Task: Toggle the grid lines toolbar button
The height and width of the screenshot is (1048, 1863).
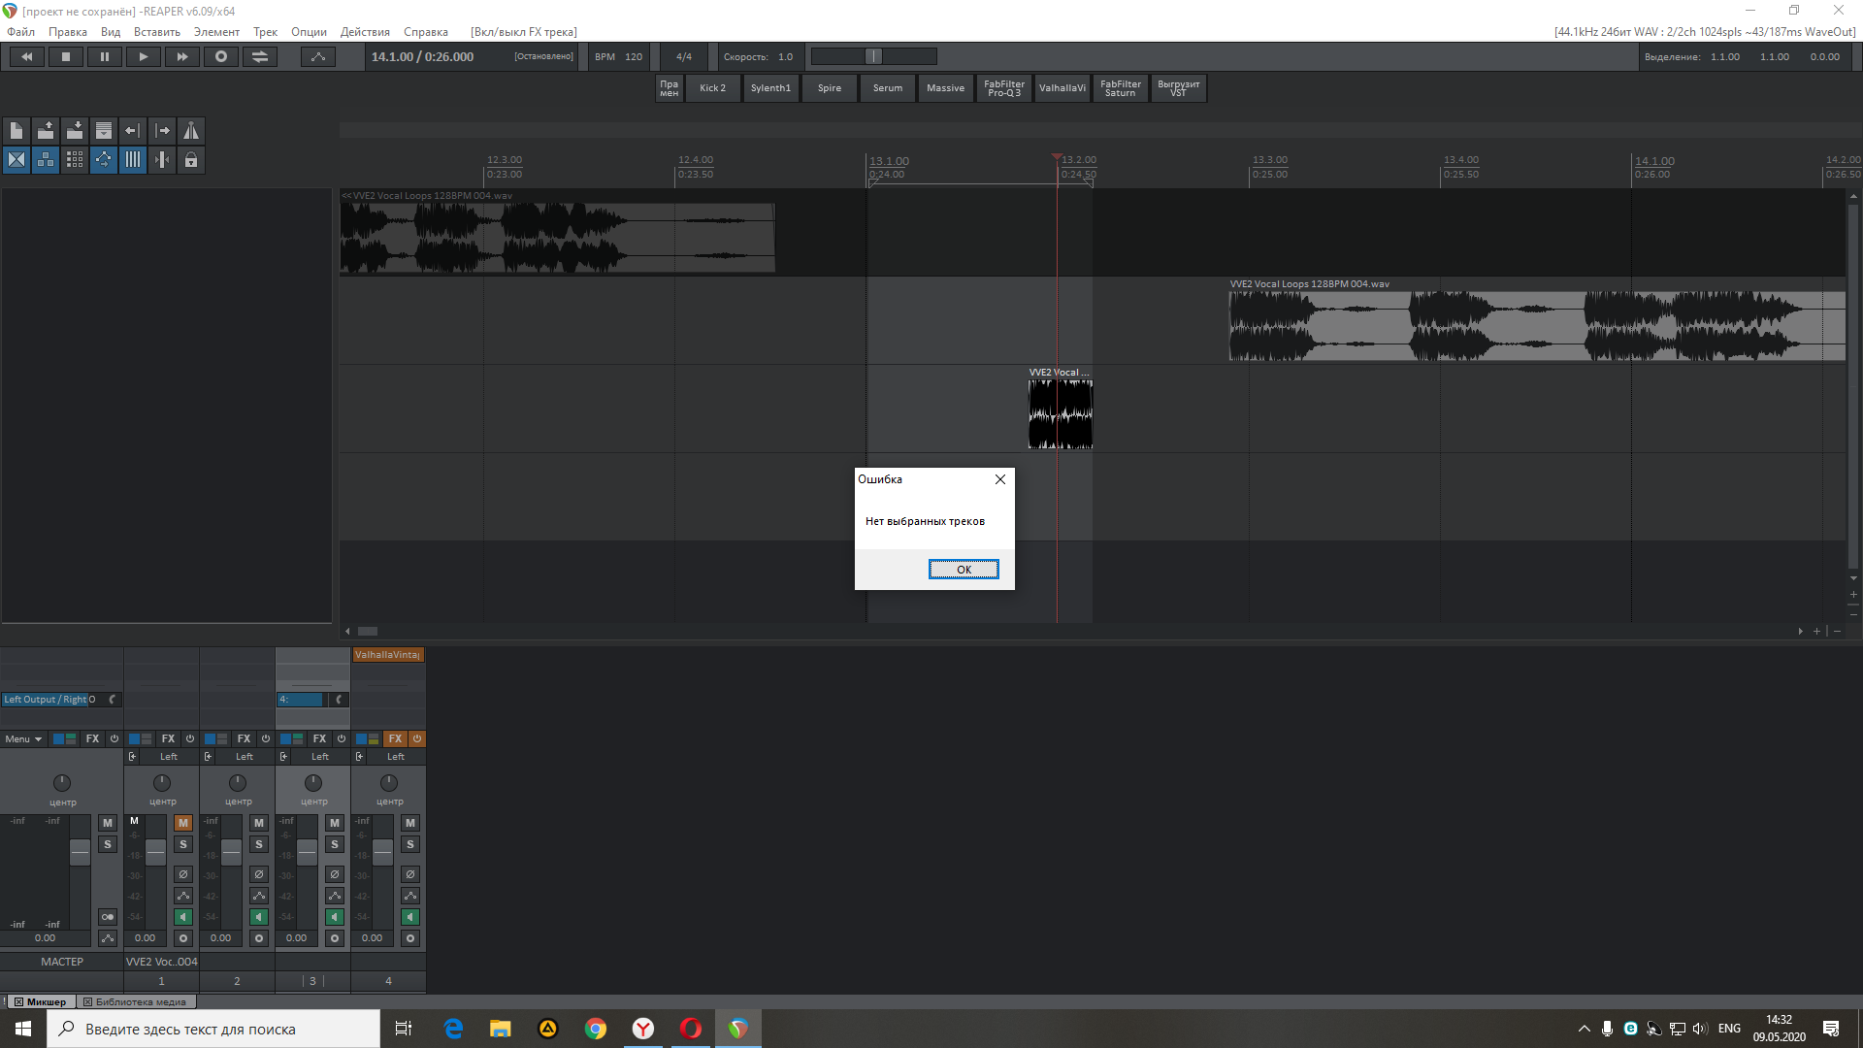Action: pyautogui.click(x=133, y=160)
